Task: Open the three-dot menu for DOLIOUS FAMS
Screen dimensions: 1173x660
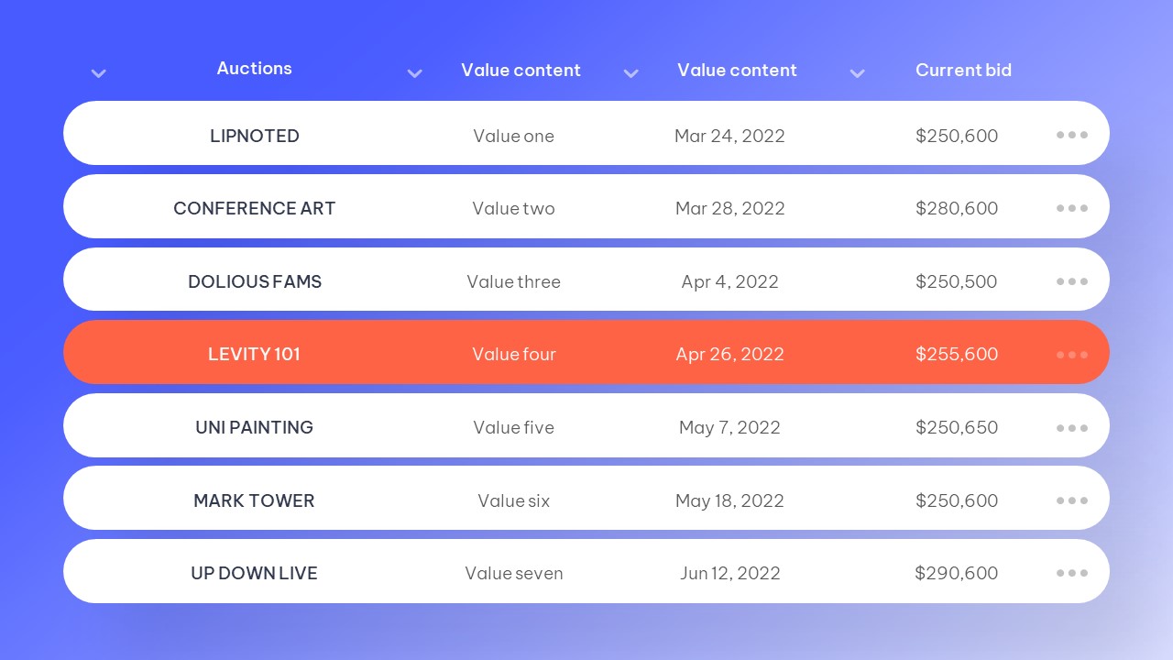Action: tap(1071, 281)
